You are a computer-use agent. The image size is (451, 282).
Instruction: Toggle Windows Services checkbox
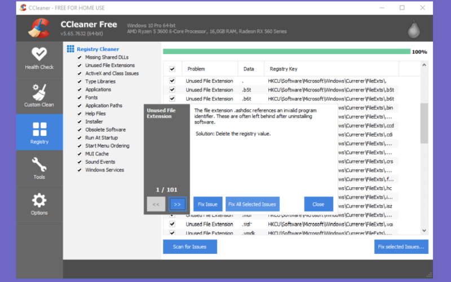(79, 170)
